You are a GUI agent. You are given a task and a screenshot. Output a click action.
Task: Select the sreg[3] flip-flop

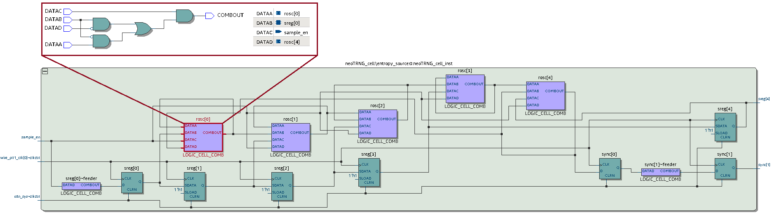click(369, 172)
